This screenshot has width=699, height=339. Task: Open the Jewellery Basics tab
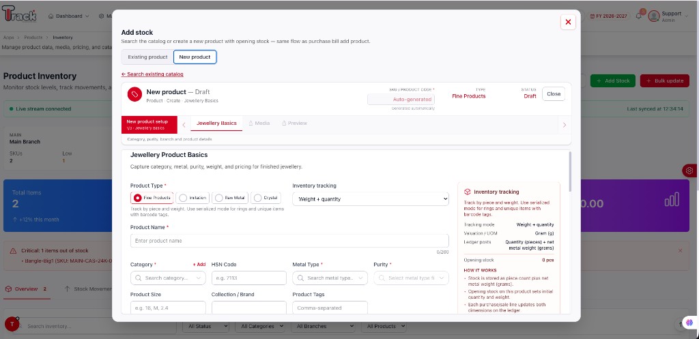[x=216, y=123]
